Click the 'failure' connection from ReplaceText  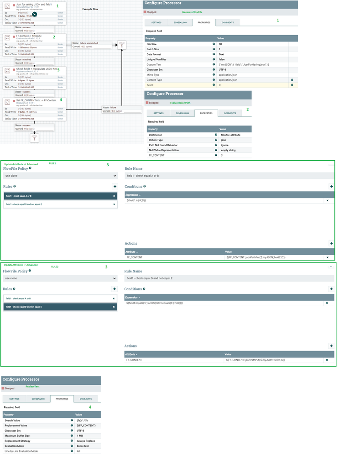[x=121, y=109]
